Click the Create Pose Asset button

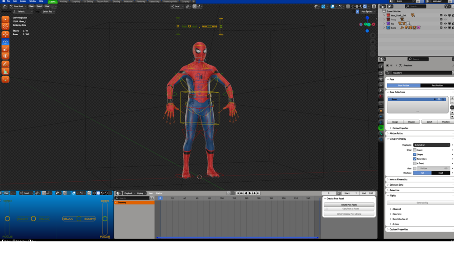coord(349,205)
